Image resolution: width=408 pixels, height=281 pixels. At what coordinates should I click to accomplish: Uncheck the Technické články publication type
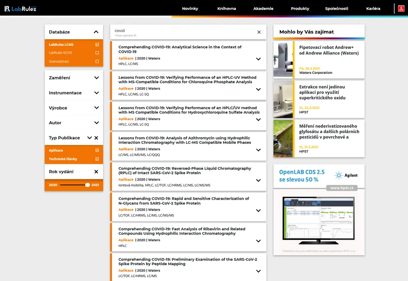[97, 159]
